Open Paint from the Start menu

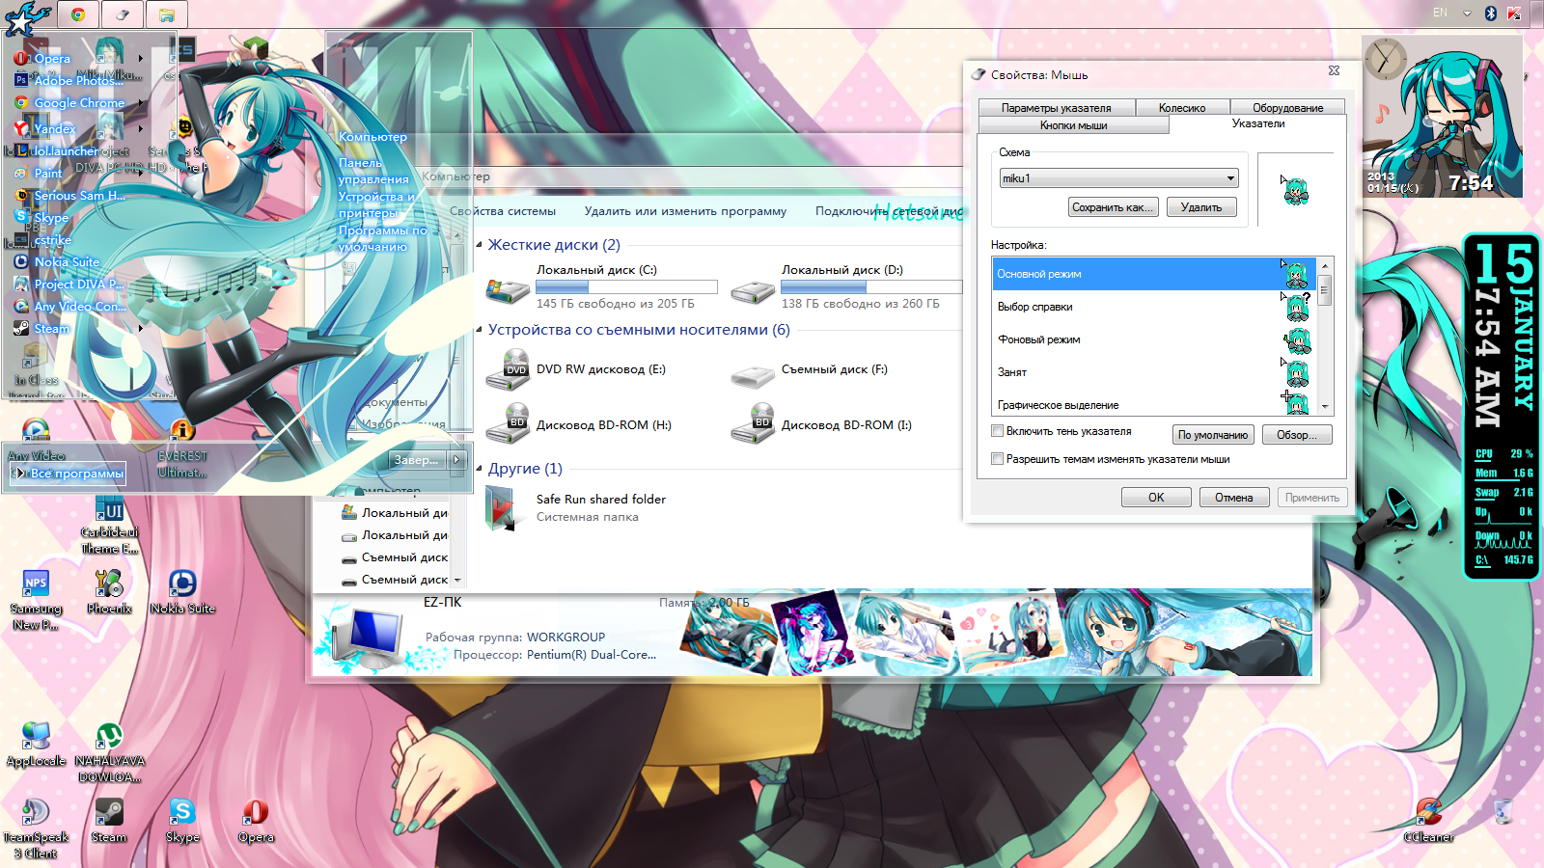click(39, 174)
